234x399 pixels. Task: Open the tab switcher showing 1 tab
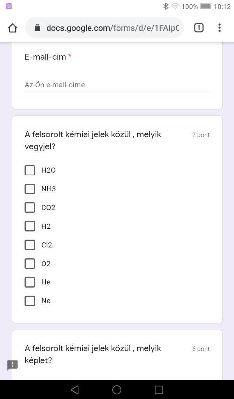pyautogui.click(x=199, y=28)
